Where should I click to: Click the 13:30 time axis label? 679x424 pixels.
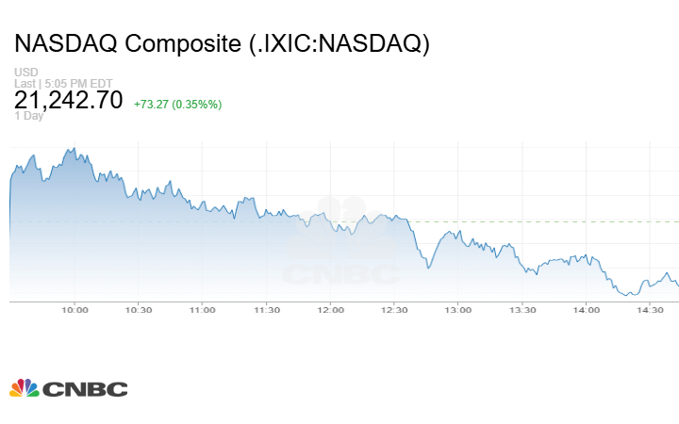pos(522,309)
